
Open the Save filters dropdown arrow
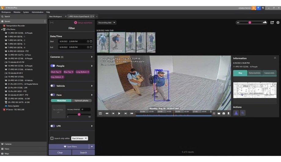point(92,146)
